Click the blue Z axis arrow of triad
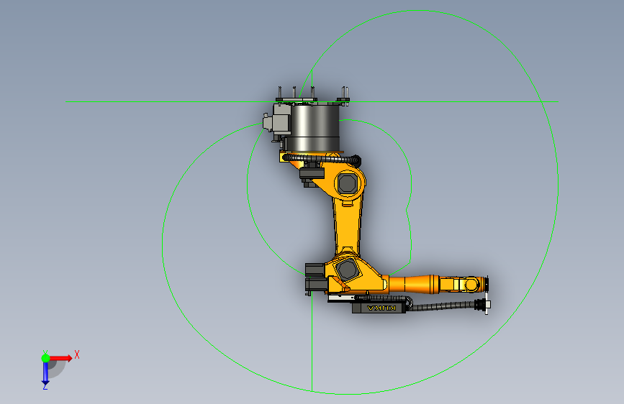 [x=45, y=374]
